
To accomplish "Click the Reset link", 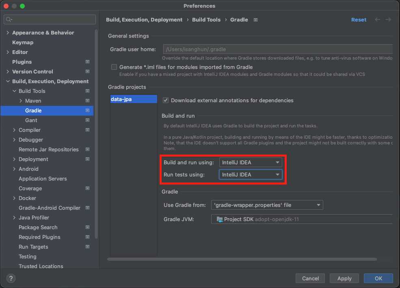I will tap(359, 19).
